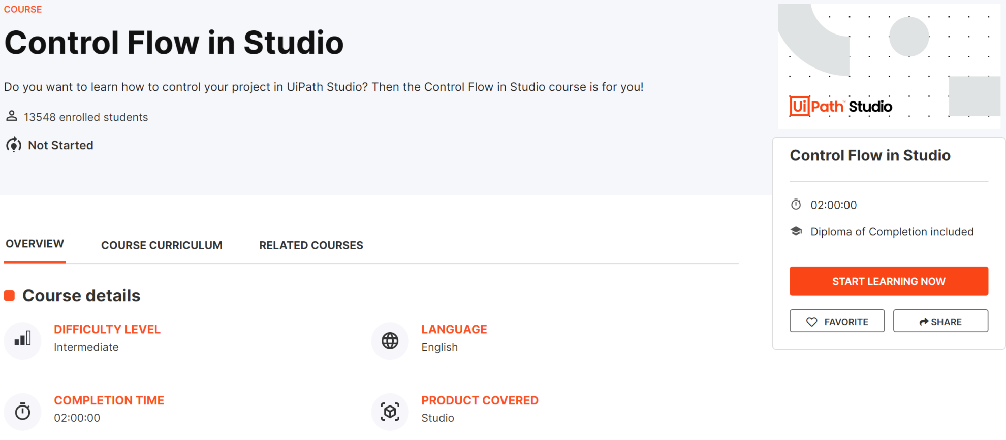Click the Start Learning Now button

pos(889,281)
